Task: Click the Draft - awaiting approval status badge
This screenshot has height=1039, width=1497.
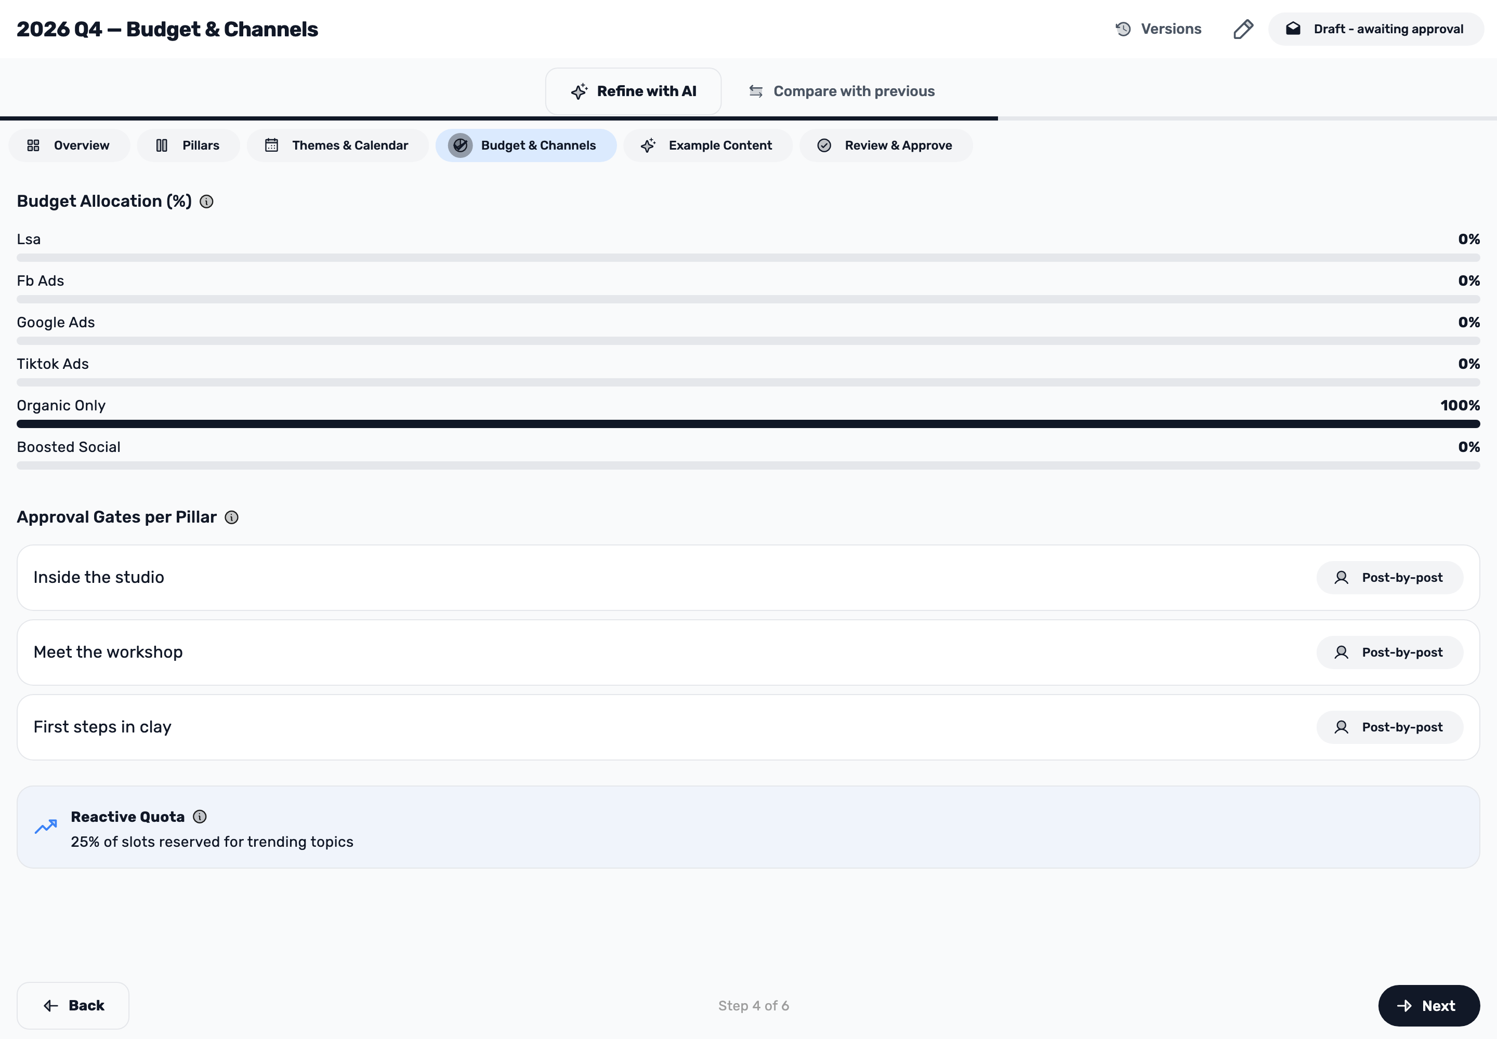Action: (1376, 29)
